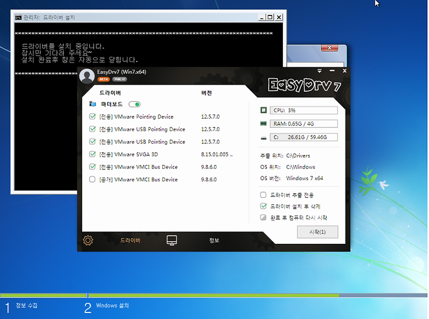The width and height of the screenshot is (429, 319).
Task: Open the EasyDrv7 title bar dropdown menu icon
Action: [319, 71]
